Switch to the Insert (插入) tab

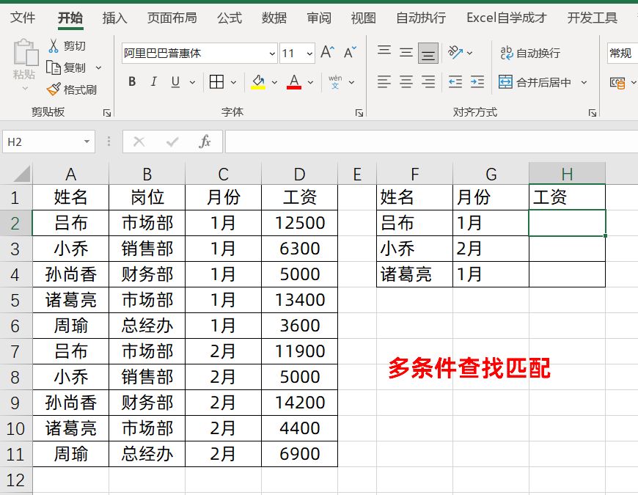pos(114,18)
